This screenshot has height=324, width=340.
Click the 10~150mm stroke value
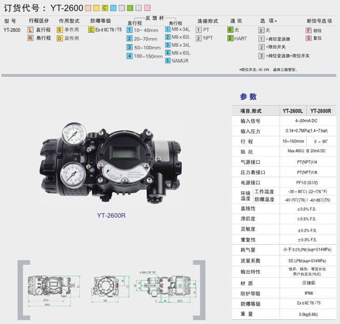[293, 141]
